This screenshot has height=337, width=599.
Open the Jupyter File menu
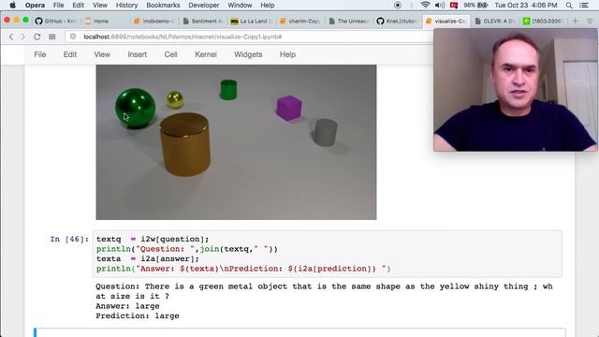40,54
